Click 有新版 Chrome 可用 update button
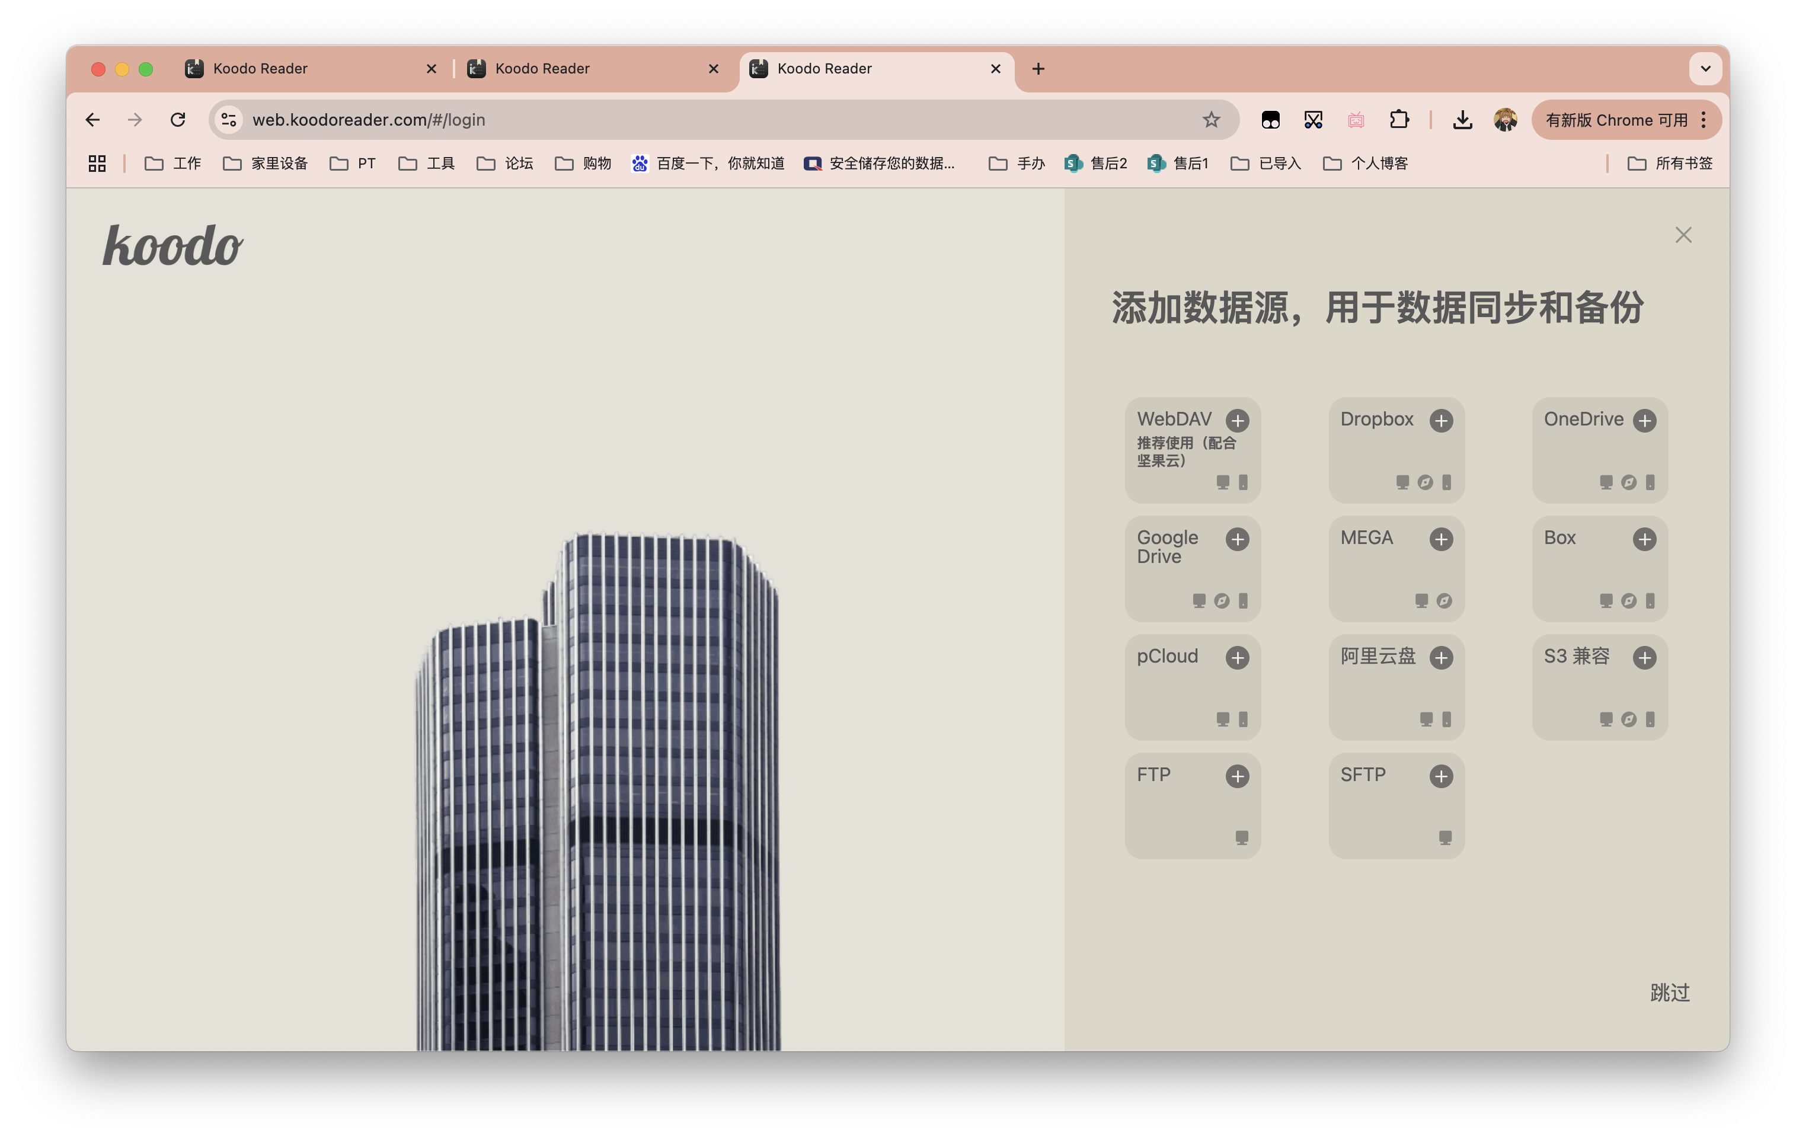1796x1139 pixels. pos(1616,120)
